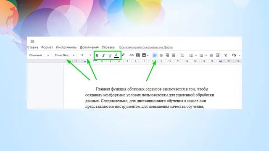The height and width of the screenshot is (151, 269).
Task: Open the line spacing options
Action: [182, 55]
